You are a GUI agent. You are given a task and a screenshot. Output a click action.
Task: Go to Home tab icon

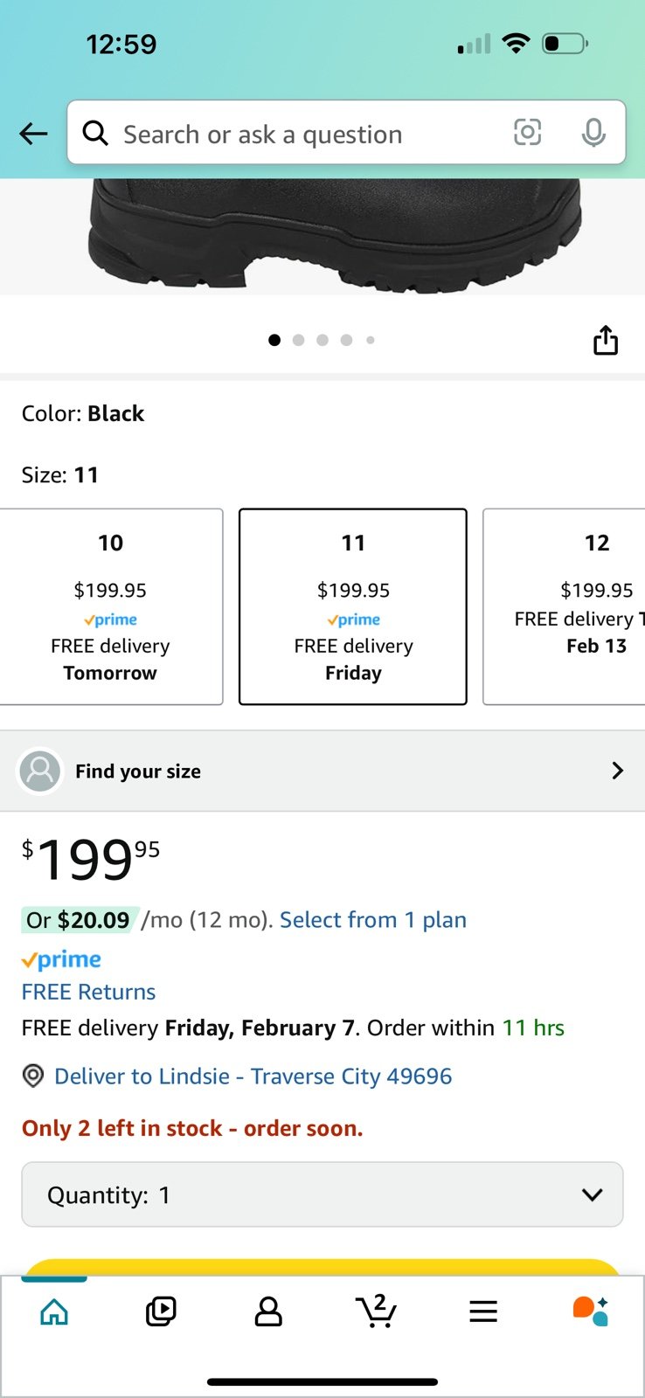pyautogui.click(x=54, y=1311)
